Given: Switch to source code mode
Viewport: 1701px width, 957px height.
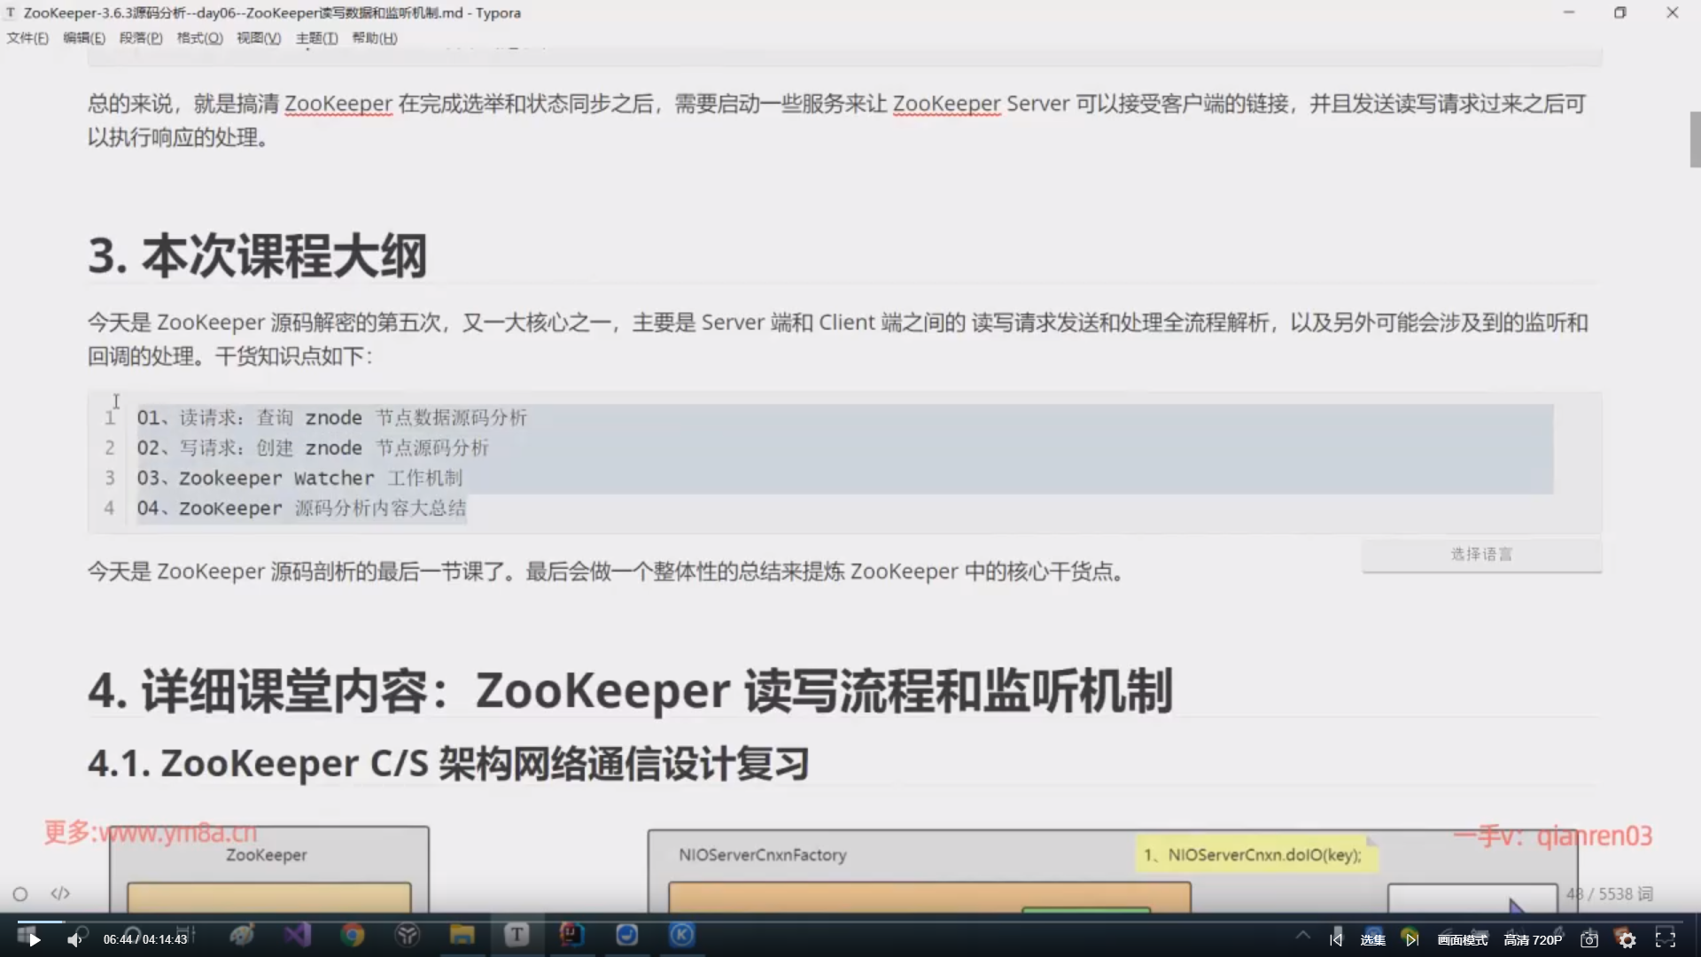Looking at the screenshot, I should pos(60,894).
